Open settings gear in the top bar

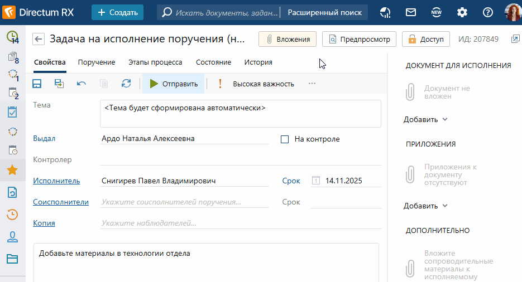[462, 12]
